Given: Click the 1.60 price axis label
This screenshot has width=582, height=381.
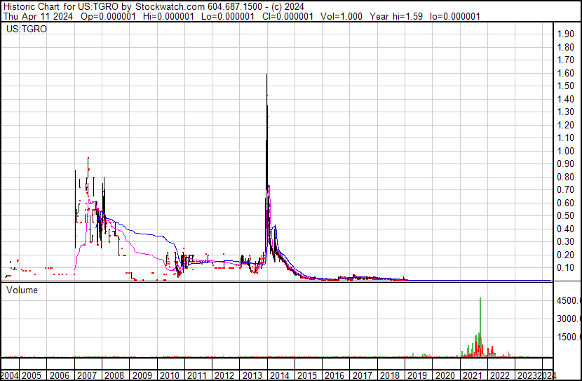Looking at the screenshot, I should coord(566,73).
